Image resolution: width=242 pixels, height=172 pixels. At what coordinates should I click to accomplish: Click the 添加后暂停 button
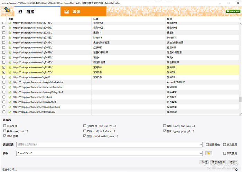point(219,162)
